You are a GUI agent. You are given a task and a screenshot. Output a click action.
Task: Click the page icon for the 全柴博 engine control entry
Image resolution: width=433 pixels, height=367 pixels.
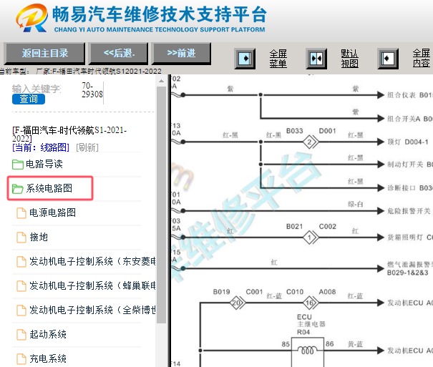coord(21,310)
